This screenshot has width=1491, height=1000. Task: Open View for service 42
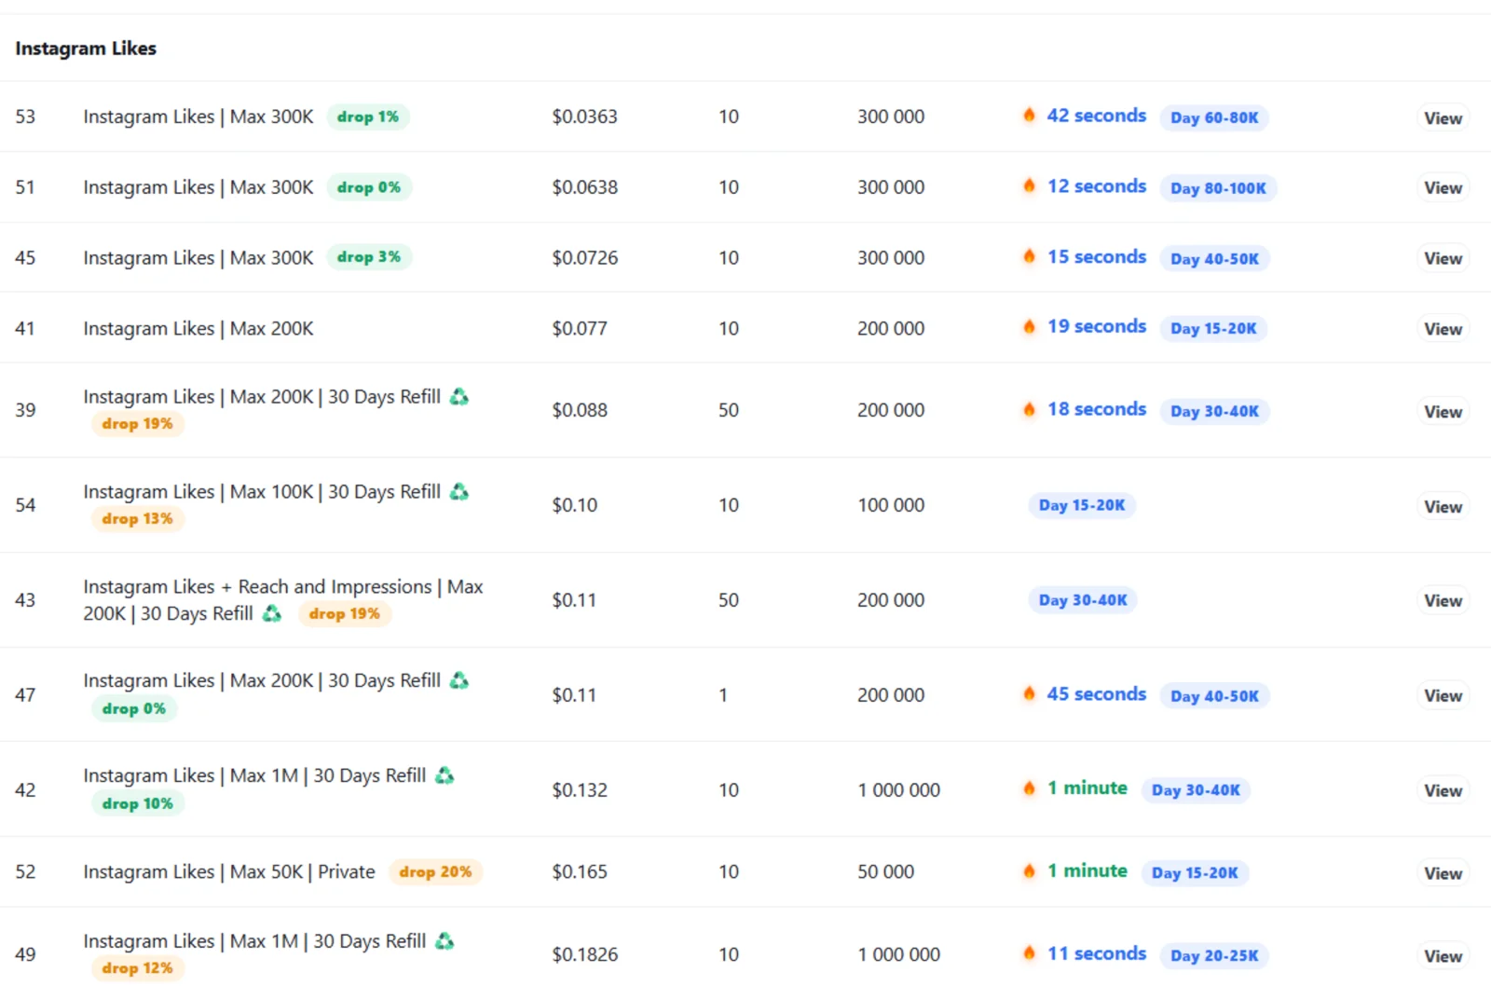[1443, 790]
